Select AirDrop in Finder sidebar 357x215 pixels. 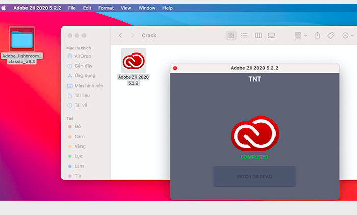pos(79,56)
